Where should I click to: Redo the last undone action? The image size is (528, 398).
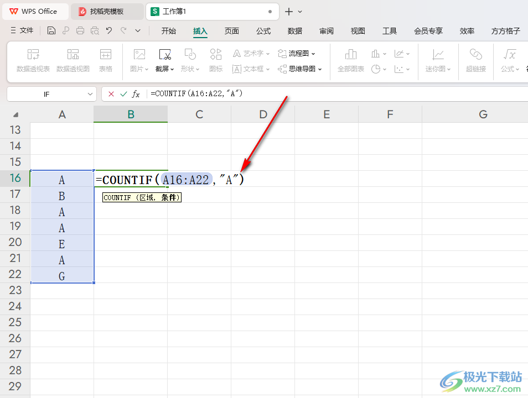tap(123, 30)
